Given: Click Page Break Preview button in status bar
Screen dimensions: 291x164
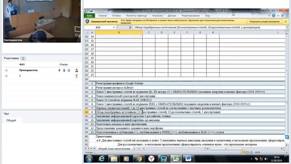Looking at the screenshot, I should (251, 153).
